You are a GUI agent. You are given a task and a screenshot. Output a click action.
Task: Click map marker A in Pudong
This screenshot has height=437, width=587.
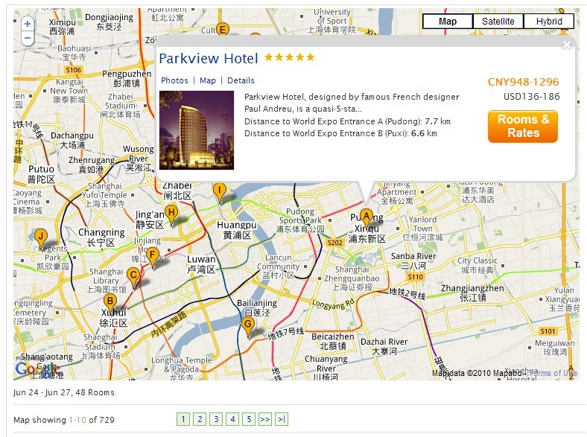coord(367,217)
